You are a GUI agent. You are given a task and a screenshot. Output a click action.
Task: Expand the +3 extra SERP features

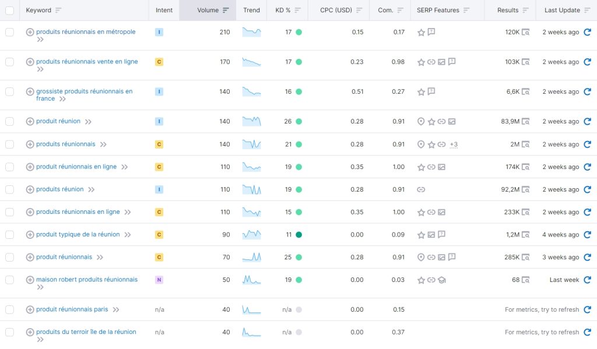coord(454,144)
